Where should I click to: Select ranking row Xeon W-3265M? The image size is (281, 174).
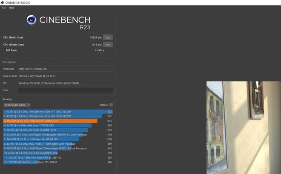click(x=58, y=139)
